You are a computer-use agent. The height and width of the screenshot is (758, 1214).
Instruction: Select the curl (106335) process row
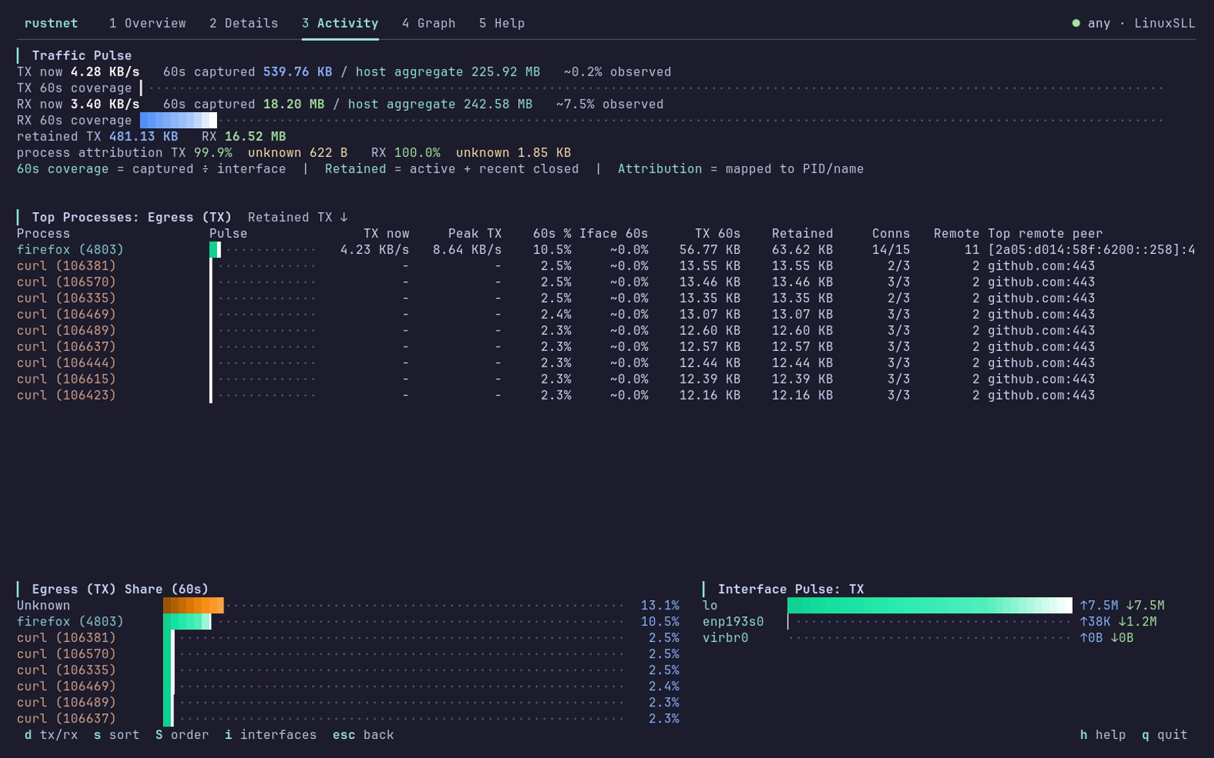(605, 299)
